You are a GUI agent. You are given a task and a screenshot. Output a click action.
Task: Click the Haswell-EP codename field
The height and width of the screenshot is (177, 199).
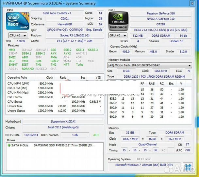pos(65,24)
